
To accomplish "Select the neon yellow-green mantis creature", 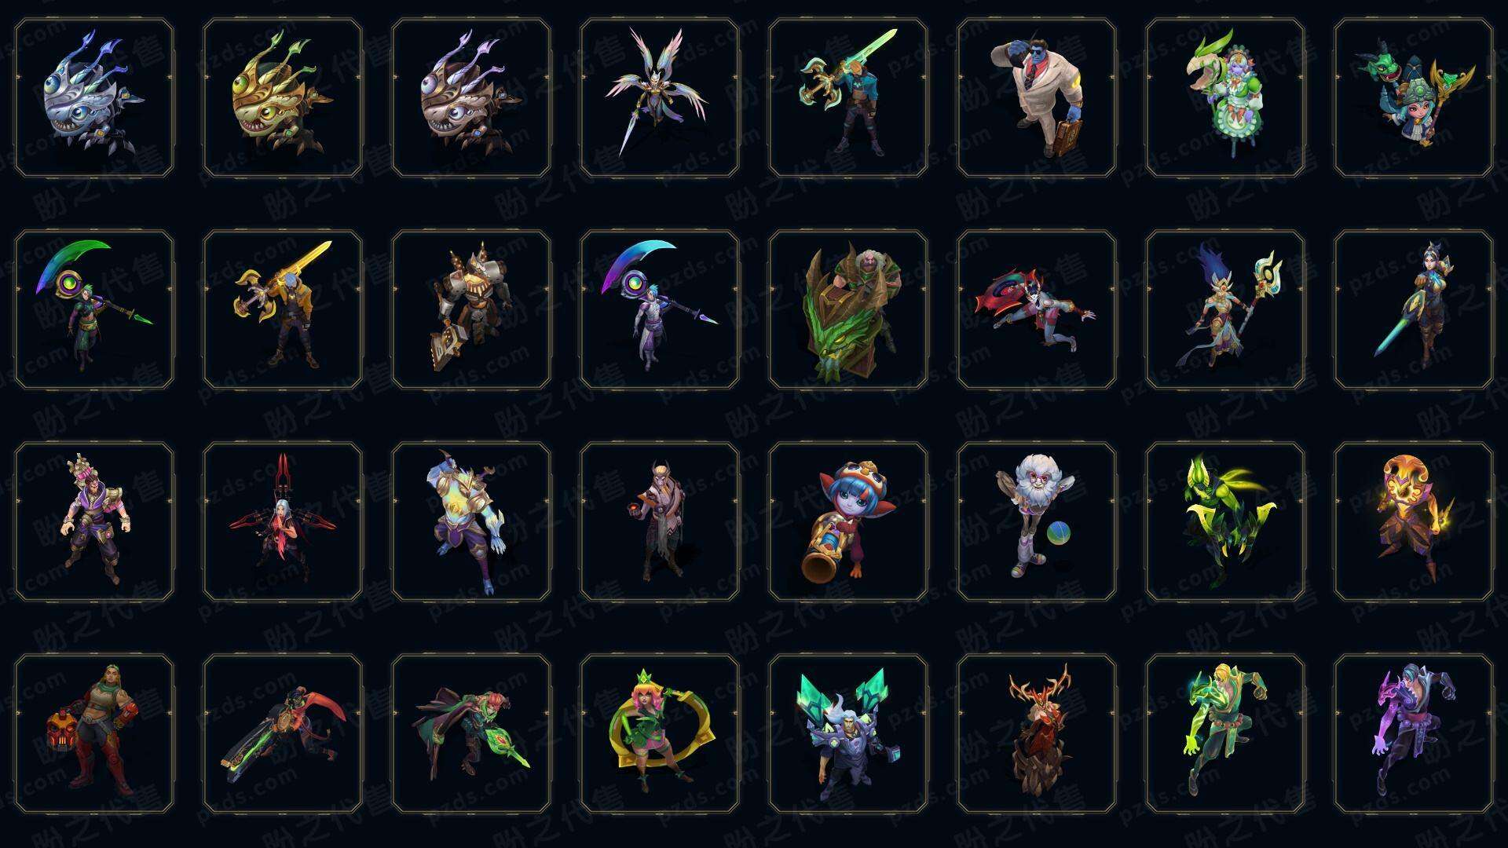I will (1225, 521).
